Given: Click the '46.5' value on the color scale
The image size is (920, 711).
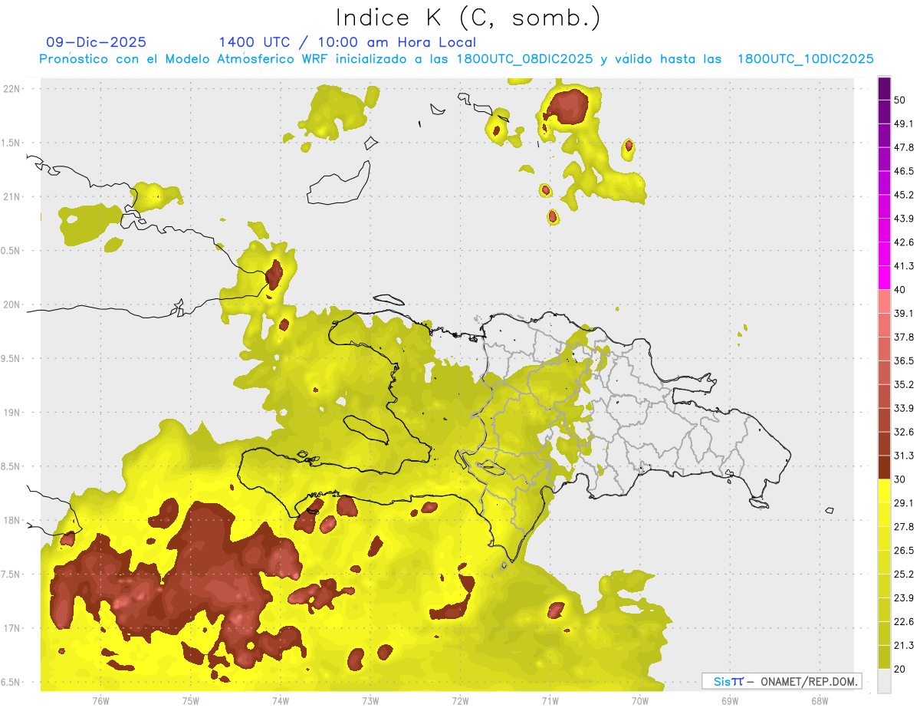Looking at the screenshot, I should pos(904,171).
